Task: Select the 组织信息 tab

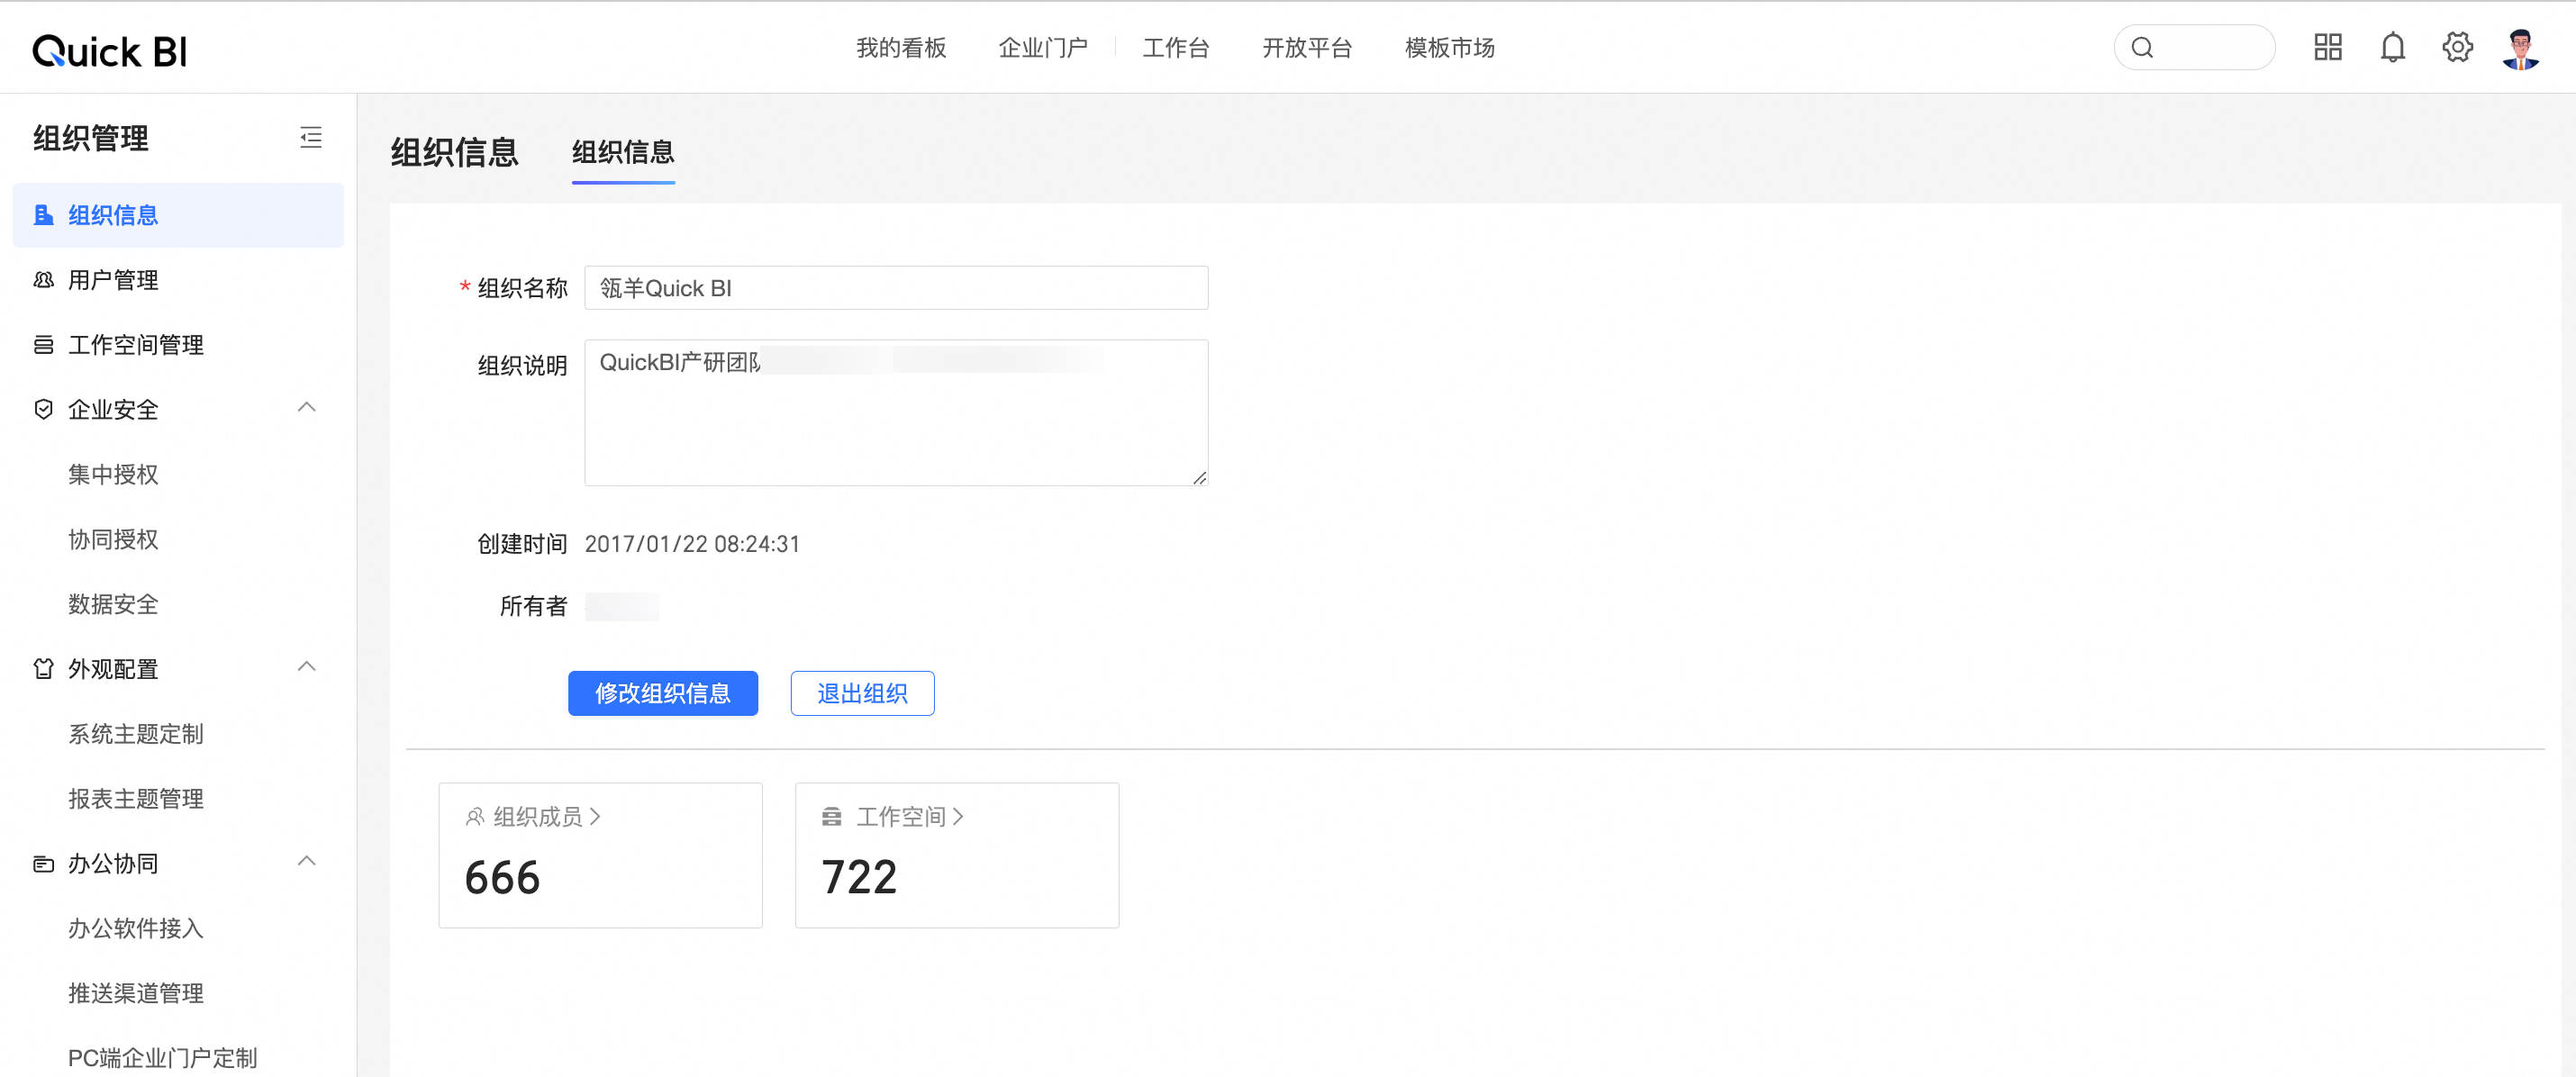Action: [623, 152]
